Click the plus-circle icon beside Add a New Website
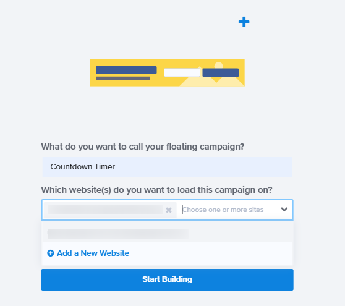The image size is (345, 306). click(x=51, y=253)
